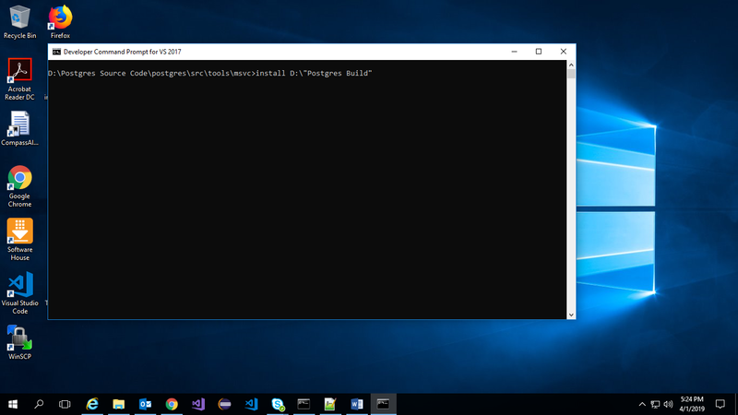738x415 pixels.
Task: Open Skype from the taskbar
Action: coord(278,404)
